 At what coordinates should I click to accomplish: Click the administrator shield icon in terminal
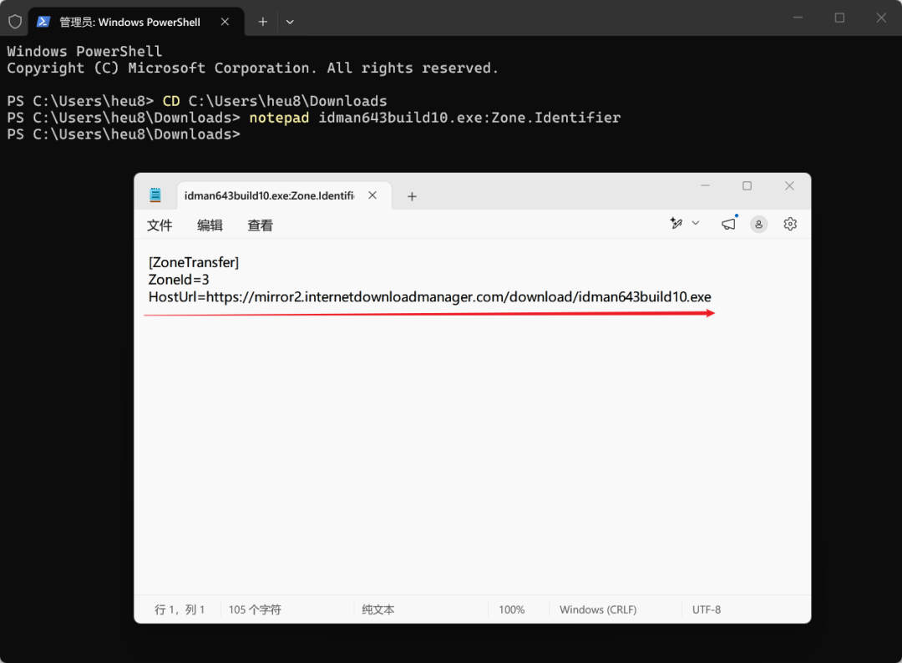[15, 22]
